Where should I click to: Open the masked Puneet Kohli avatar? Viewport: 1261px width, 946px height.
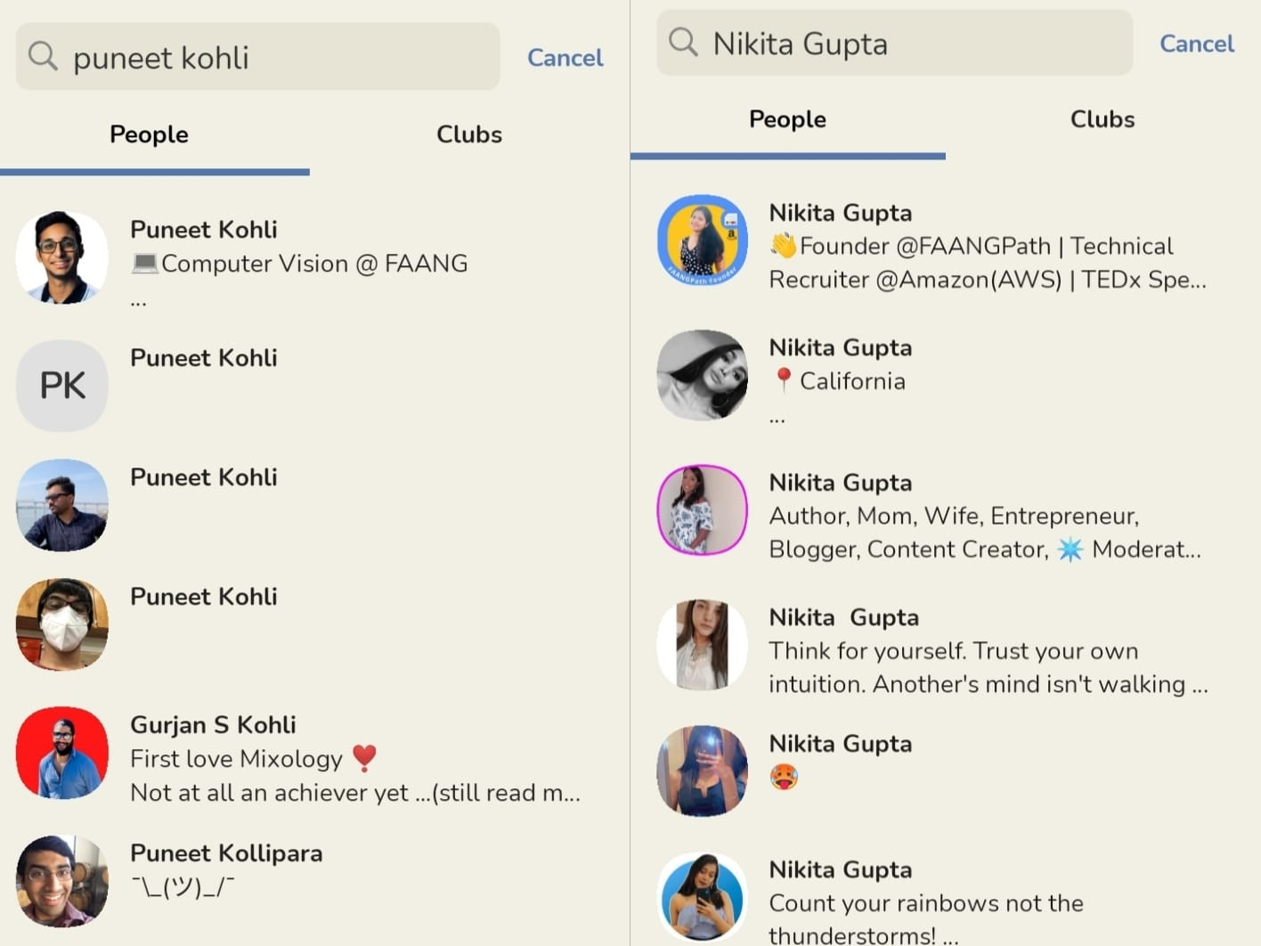click(62, 624)
